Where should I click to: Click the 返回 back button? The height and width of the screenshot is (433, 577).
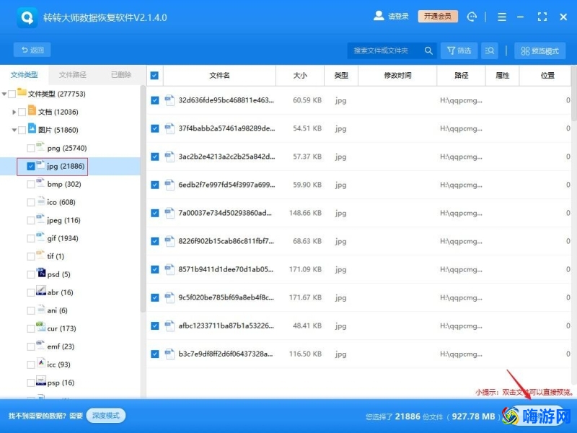32,50
